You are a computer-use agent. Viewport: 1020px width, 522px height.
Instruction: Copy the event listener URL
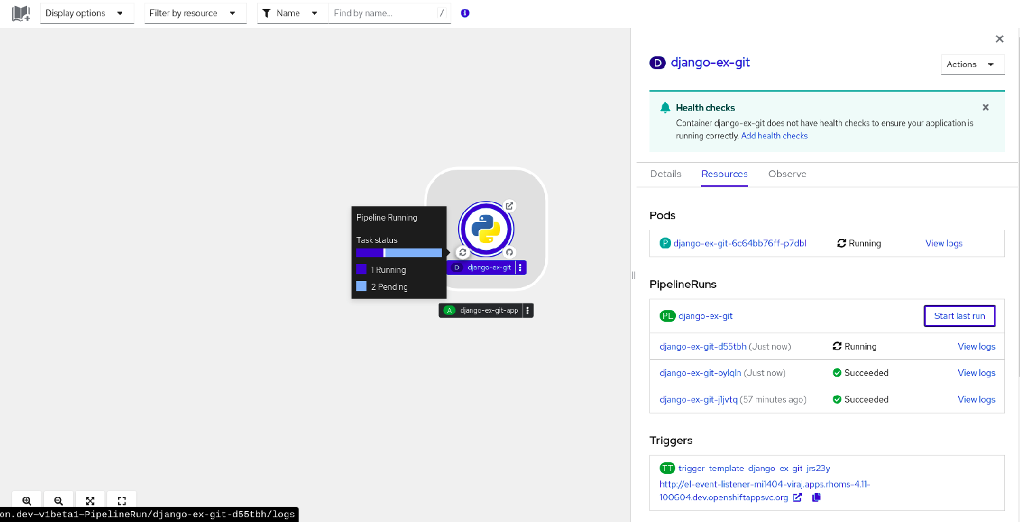coord(816,498)
